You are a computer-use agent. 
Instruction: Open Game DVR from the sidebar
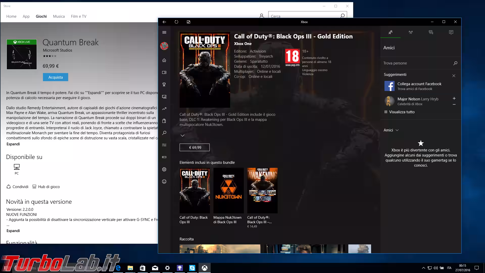(x=164, y=97)
